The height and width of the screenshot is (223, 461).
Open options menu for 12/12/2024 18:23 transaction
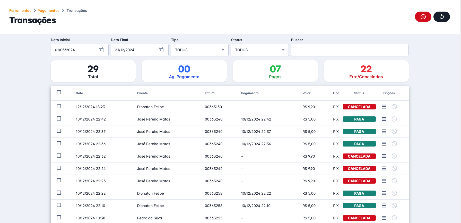click(384, 107)
